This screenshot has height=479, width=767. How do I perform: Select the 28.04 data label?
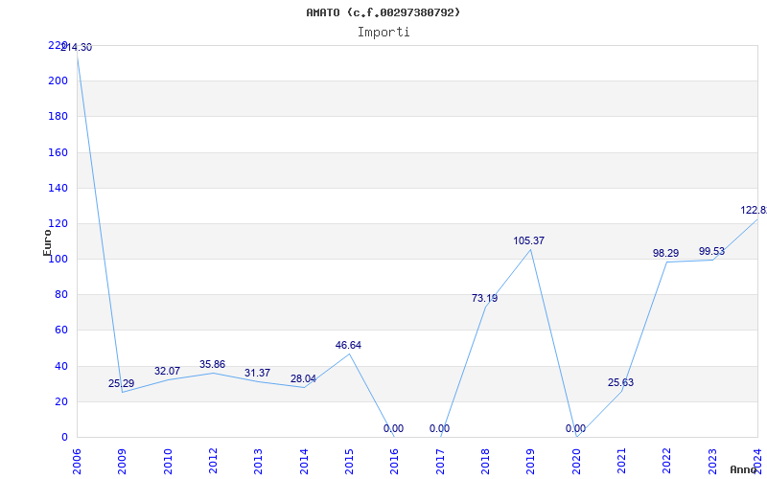pyautogui.click(x=303, y=379)
